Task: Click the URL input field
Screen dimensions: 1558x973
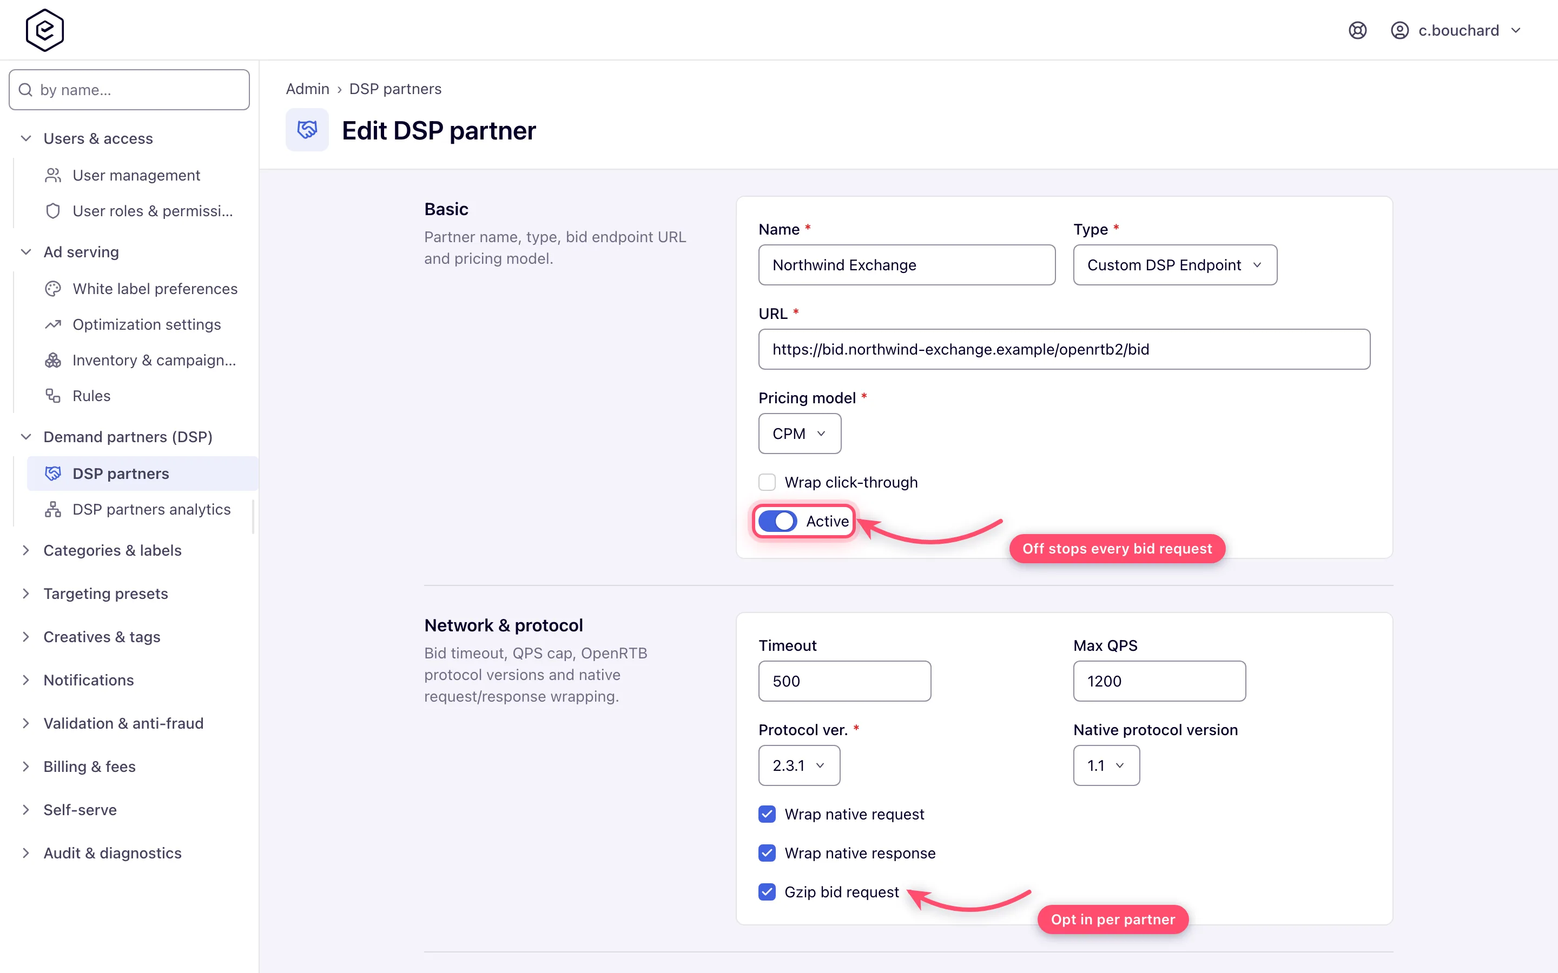Action: click(x=1064, y=349)
